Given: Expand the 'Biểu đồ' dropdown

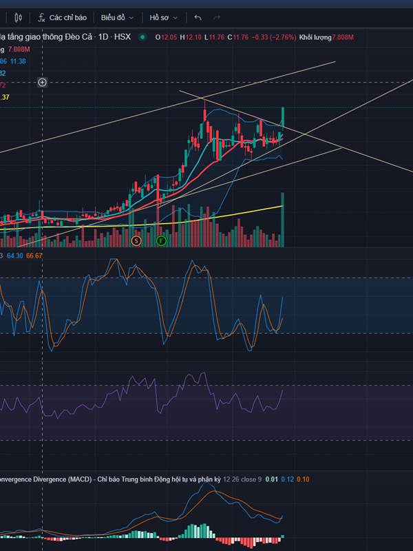Looking at the screenshot, I should point(117,18).
